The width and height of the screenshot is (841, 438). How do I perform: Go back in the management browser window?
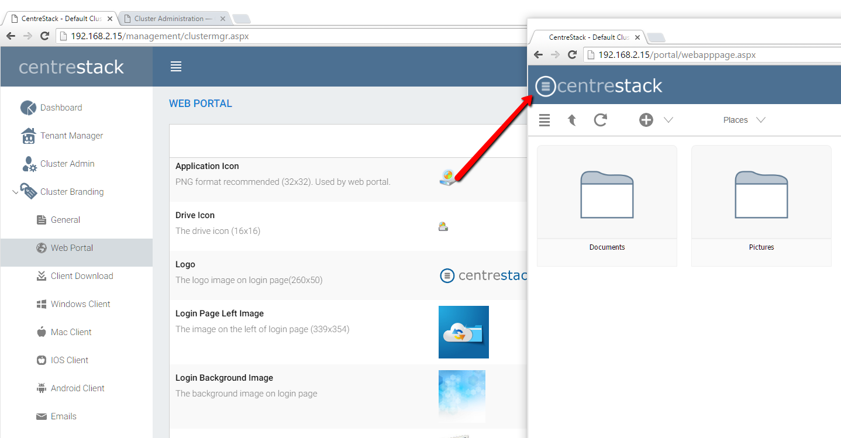coord(11,36)
